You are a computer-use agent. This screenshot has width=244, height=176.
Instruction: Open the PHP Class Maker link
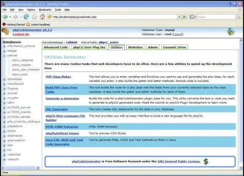58,77
